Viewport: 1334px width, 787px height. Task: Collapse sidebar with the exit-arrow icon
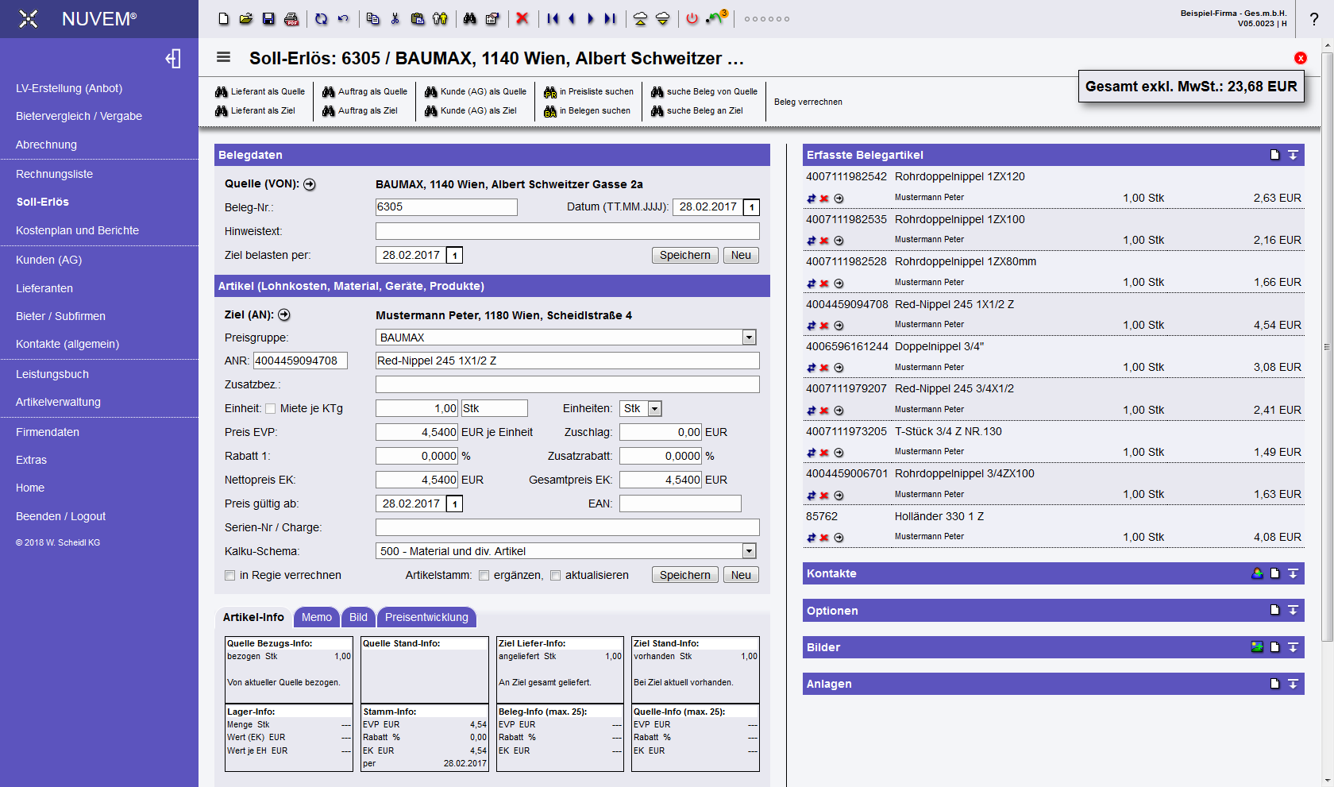pos(173,59)
